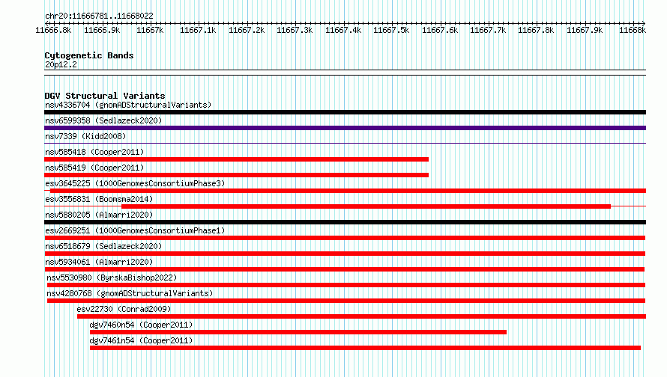667x377 pixels.
Task: Click the red nsv4280768 variant bar
Action: [x=346, y=301]
